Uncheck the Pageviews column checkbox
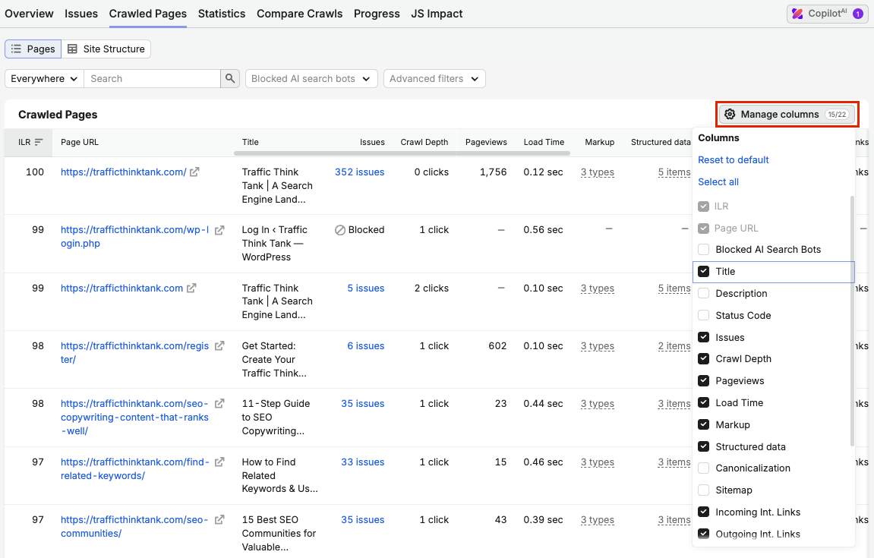The width and height of the screenshot is (874, 558). tap(703, 381)
